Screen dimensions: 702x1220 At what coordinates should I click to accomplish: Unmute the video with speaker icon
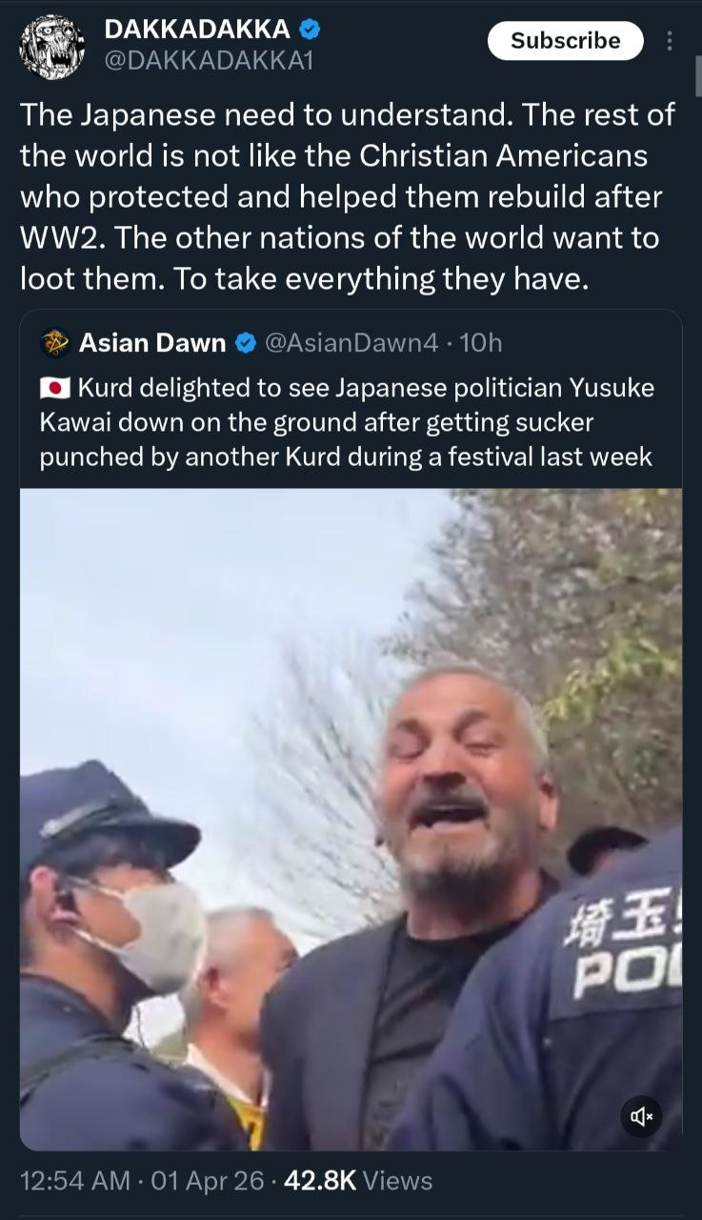[643, 1115]
